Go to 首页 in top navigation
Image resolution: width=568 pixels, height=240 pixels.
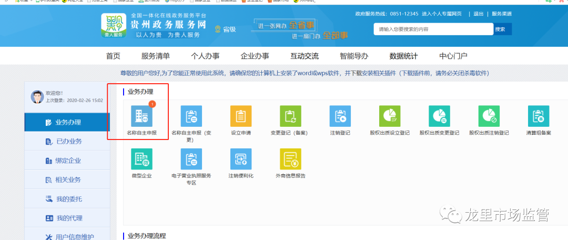(x=113, y=56)
